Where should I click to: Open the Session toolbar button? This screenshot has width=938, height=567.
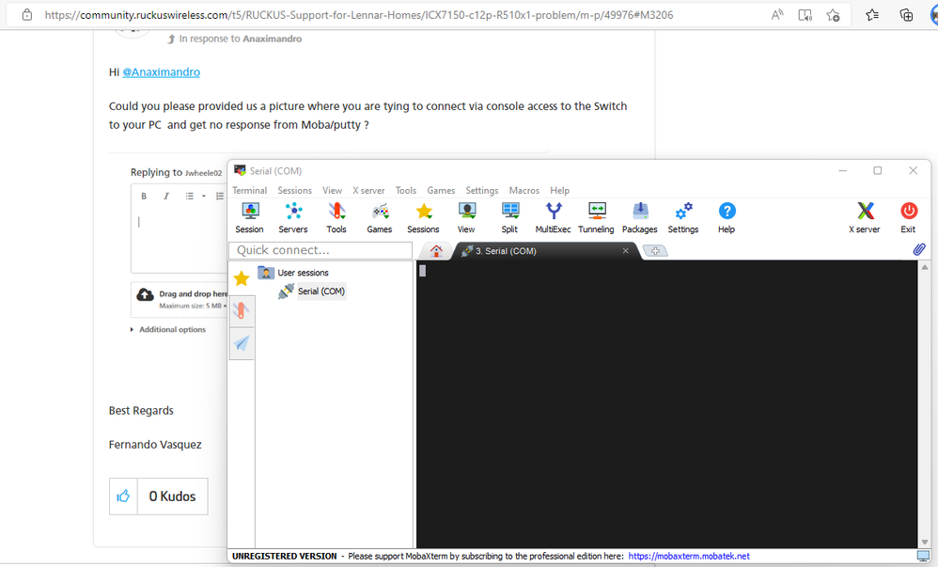click(249, 217)
